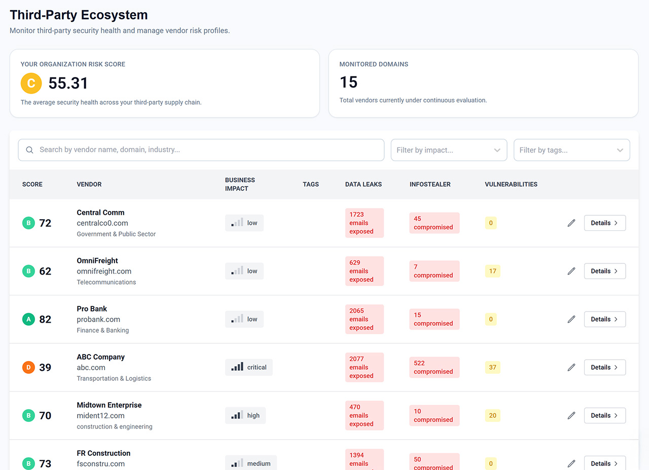Click the Vulnerabilities column header

pos(511,184)
